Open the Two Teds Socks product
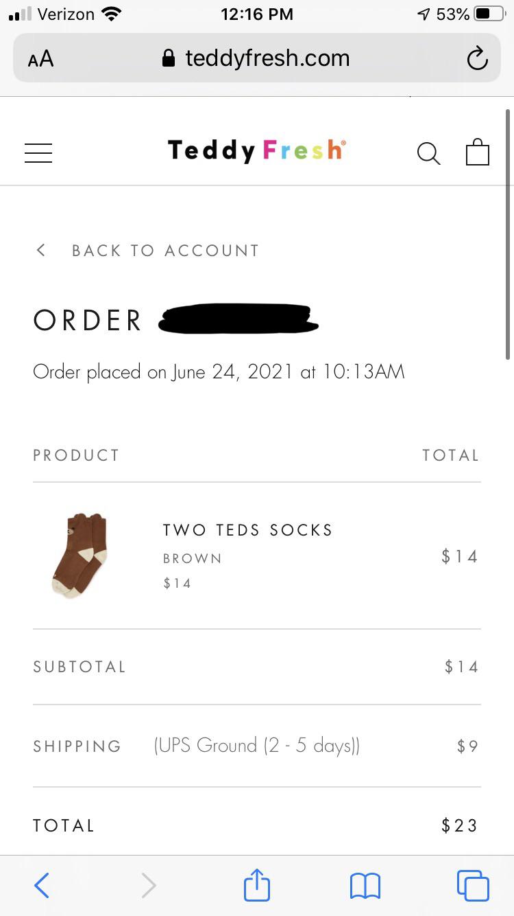This screenshot has width=514, height=916. (x=247, y=530)
